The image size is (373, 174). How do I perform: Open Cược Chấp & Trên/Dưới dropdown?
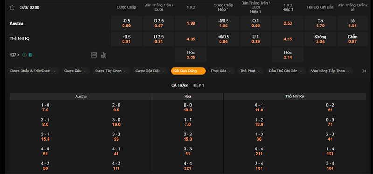[x=33, y=71]
